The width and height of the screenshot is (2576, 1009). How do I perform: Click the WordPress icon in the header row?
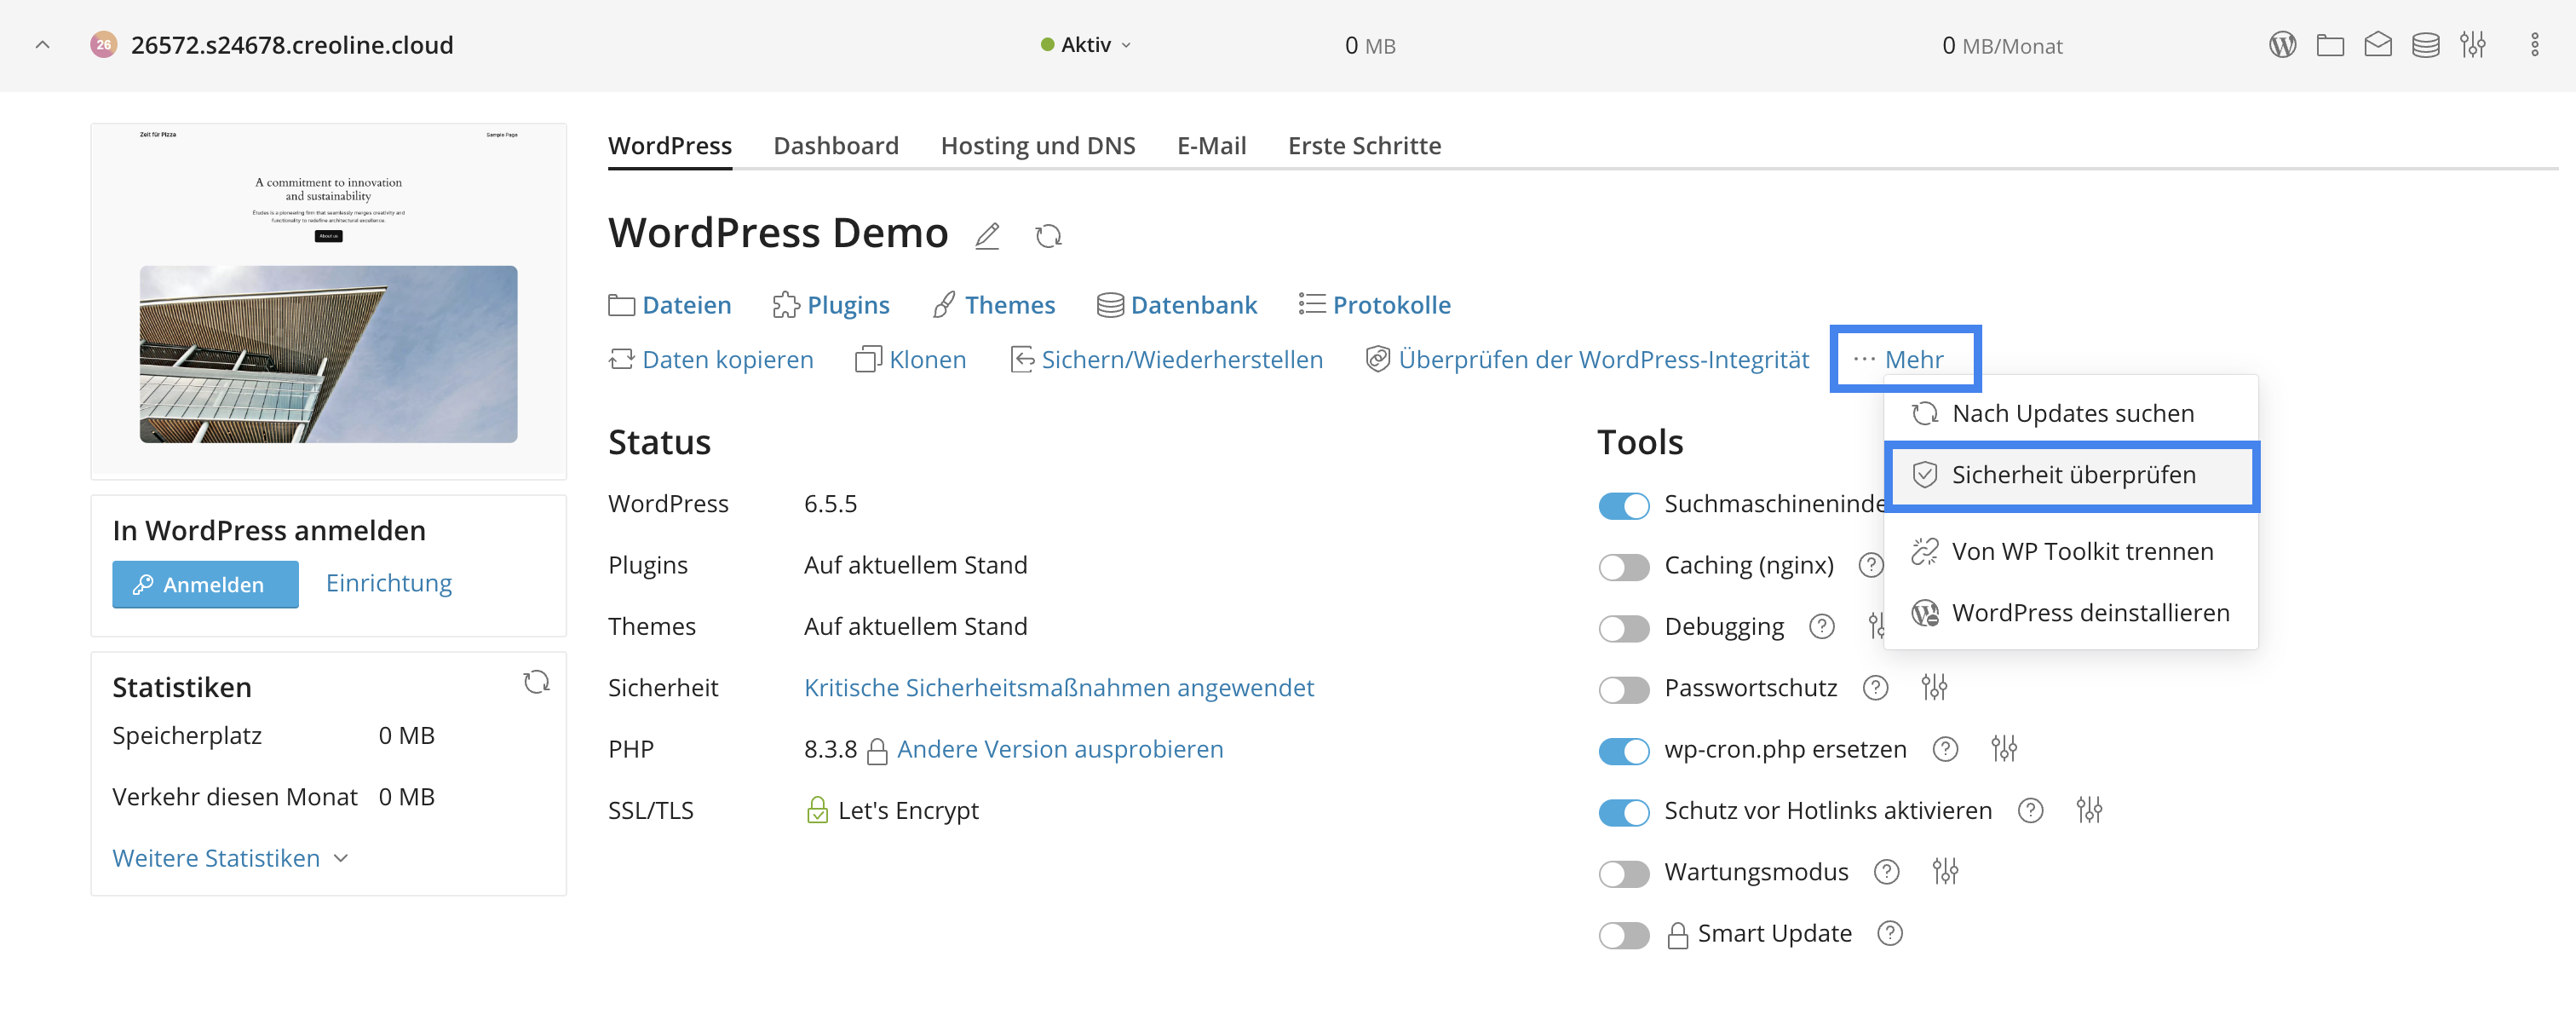click(2282, 45)
